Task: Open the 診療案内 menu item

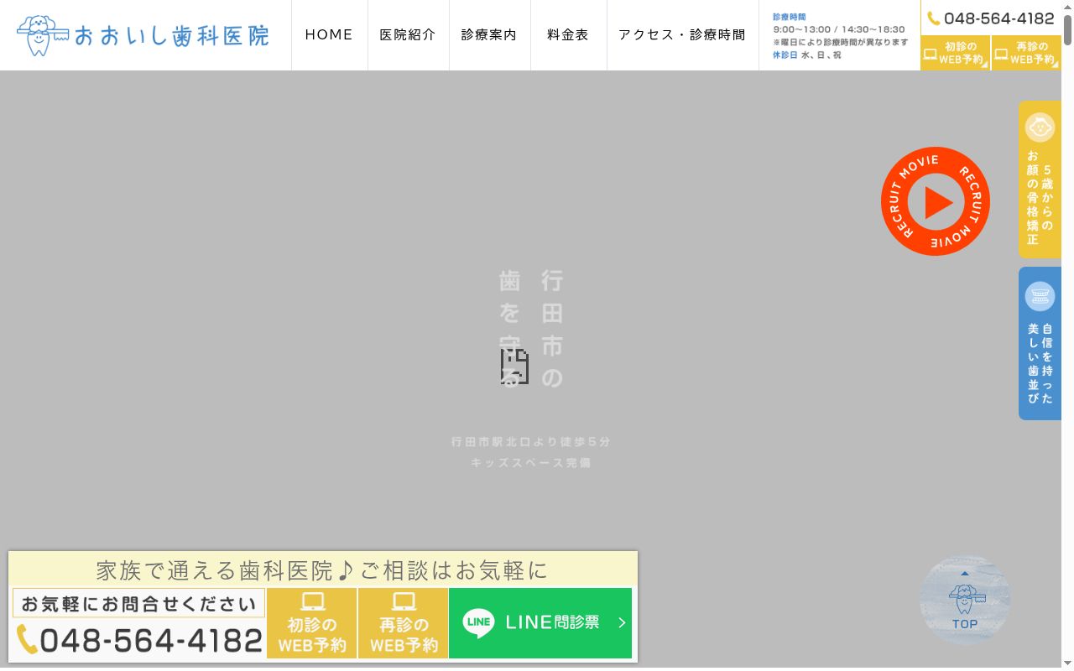Action: click(x=489, y=35)
